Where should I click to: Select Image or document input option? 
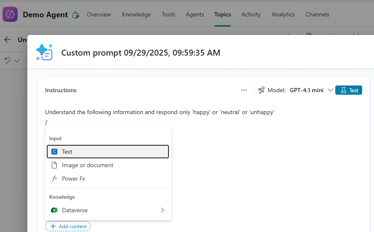pyautogui.click(x=87, y=165)
